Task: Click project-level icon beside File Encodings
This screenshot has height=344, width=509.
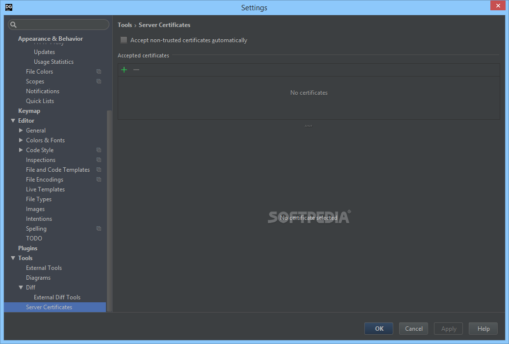Action: (x=99, y=179)
